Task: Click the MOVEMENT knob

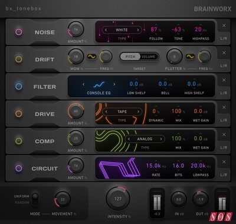Action: [x=63, y=199]
